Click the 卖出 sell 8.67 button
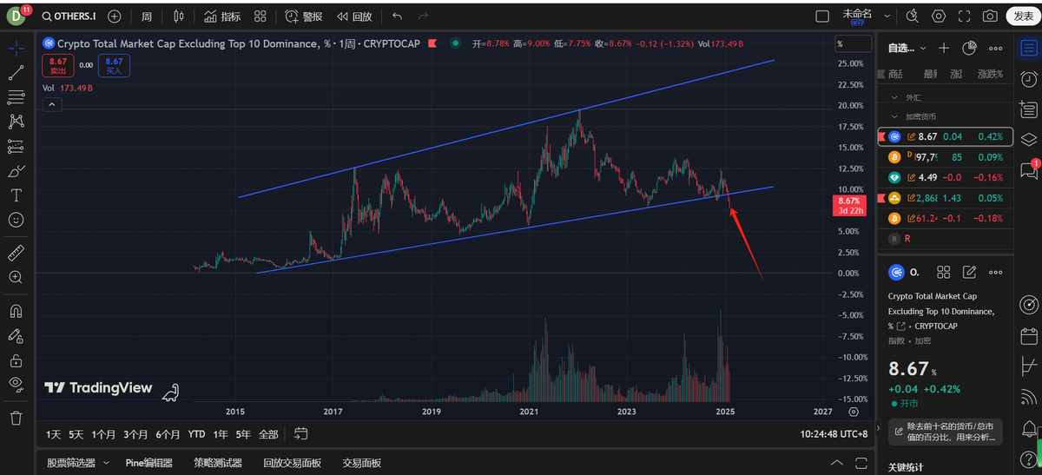 click(58, 65)
